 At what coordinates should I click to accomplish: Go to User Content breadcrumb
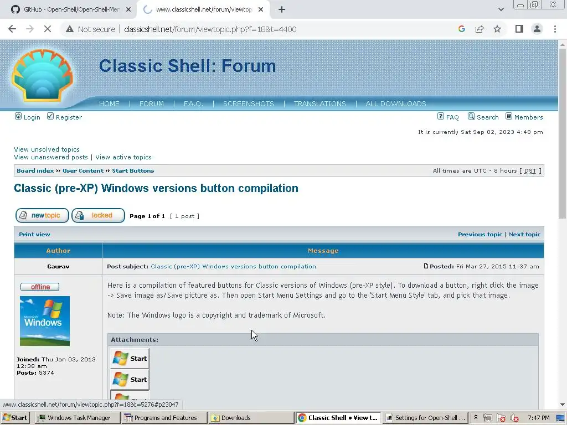coord(83,170)
